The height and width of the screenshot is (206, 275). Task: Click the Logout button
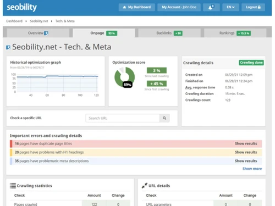(x=253, y=7)
